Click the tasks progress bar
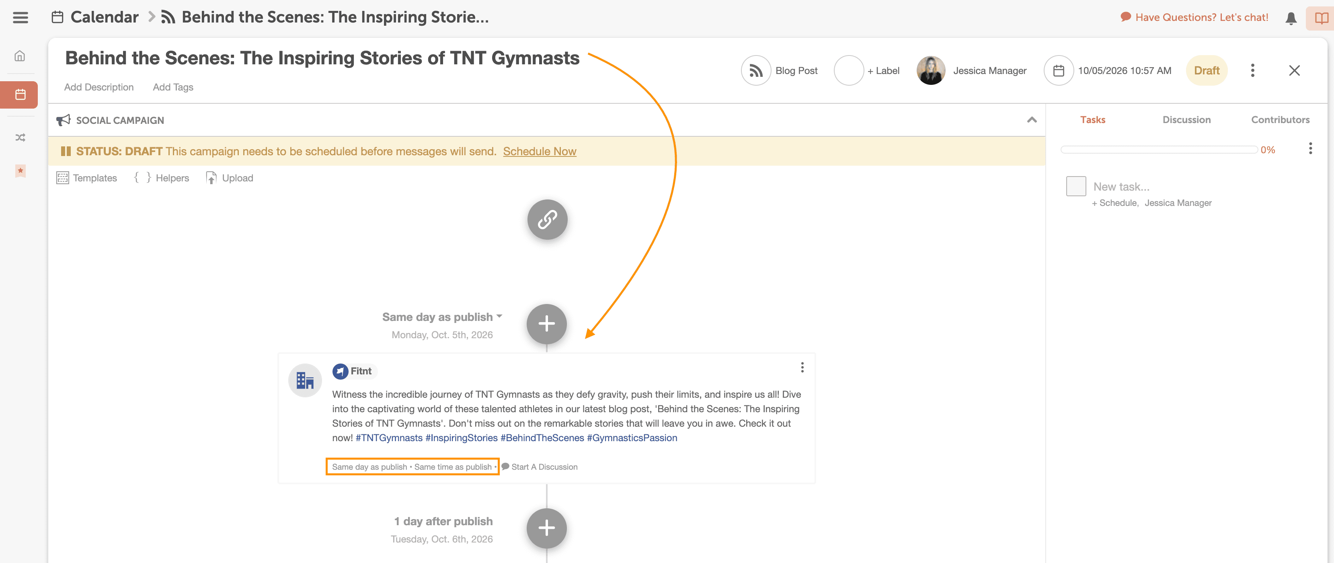The image size is (1334, 563). click(1158, 150)
